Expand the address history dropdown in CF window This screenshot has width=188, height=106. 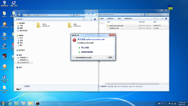70,15
